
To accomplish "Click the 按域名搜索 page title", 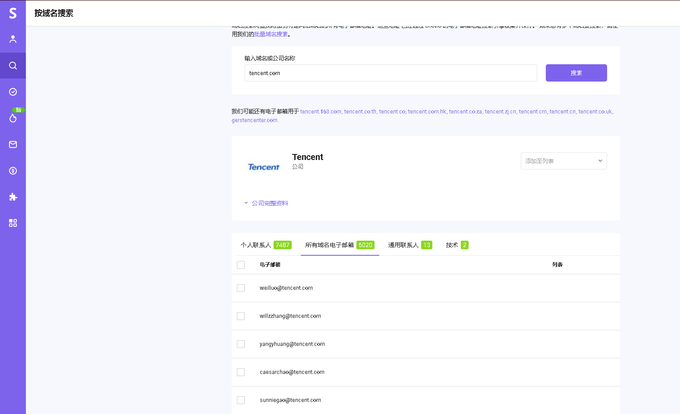I will pyautogui.click(x=54, y=13).
